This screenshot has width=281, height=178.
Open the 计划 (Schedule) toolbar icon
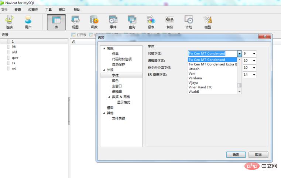click(189, 22)
